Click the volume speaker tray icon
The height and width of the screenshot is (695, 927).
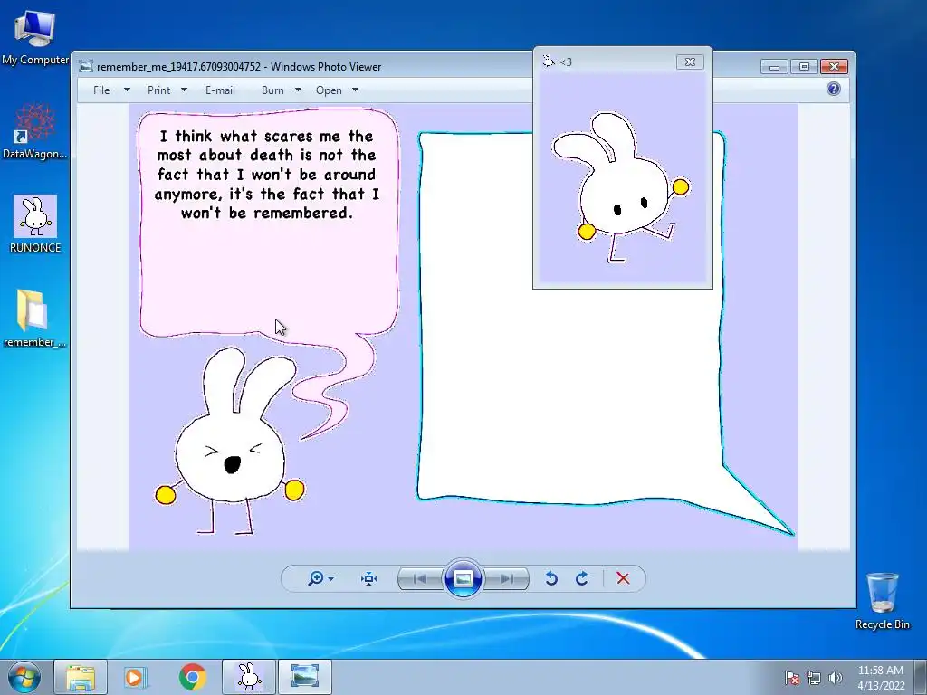[x=835, y=678]
